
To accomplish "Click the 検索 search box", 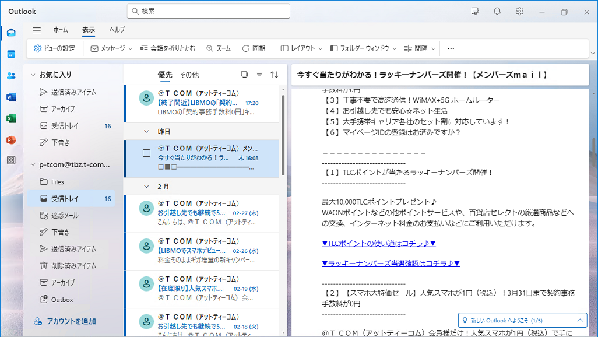I will 209,11.
